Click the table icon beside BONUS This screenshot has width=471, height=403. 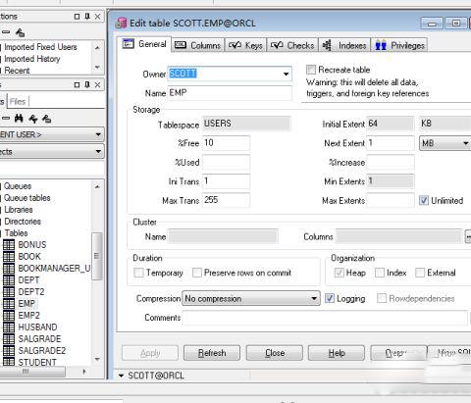point(9,245)
